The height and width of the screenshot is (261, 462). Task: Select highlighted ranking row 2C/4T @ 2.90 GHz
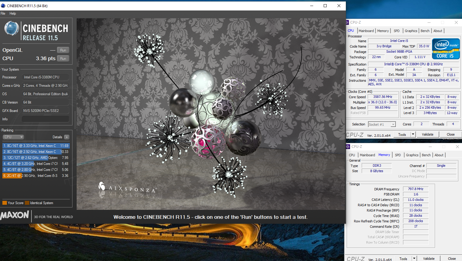point(36,176)
